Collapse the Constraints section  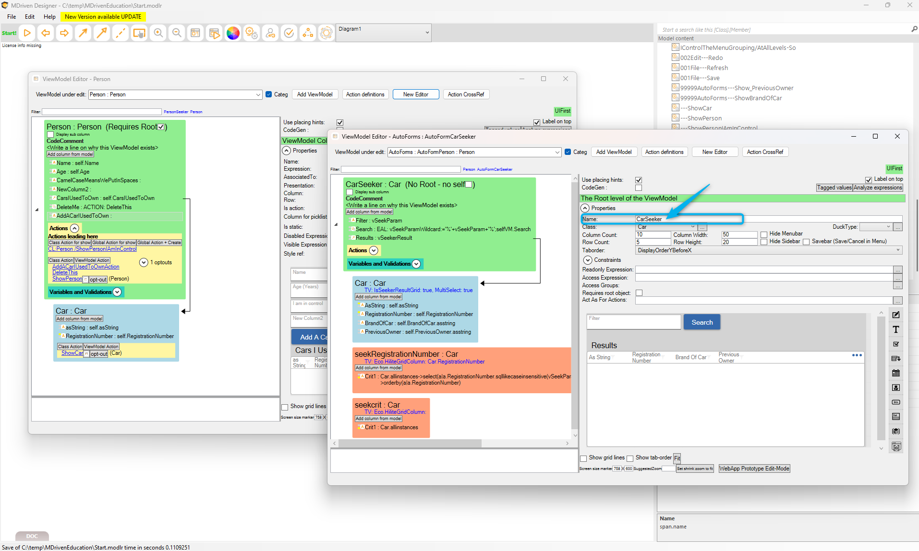[588, 260]
